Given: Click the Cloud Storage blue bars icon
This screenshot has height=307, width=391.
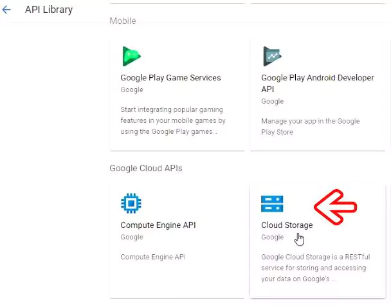Looking at the screenshot, I should [272, 203].
